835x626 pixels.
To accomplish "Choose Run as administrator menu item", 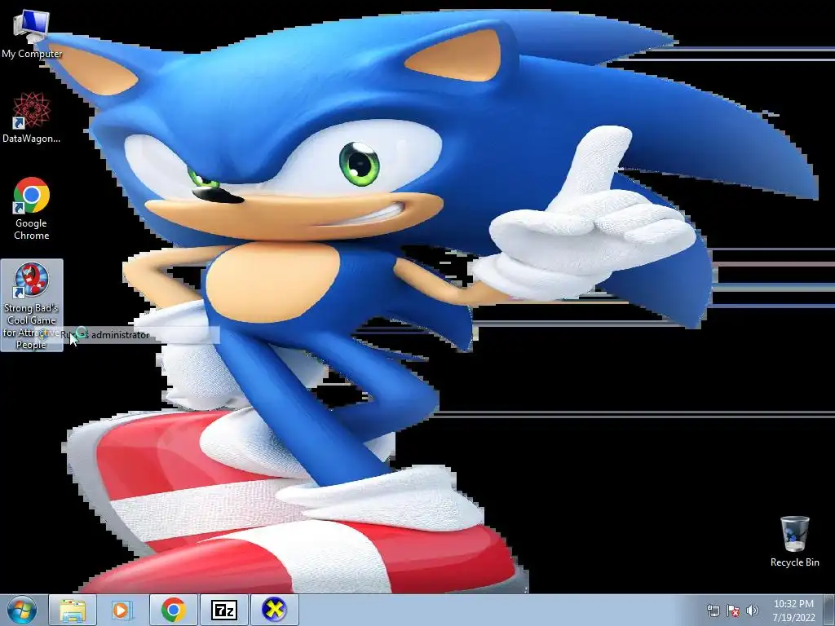I will 128,335.
